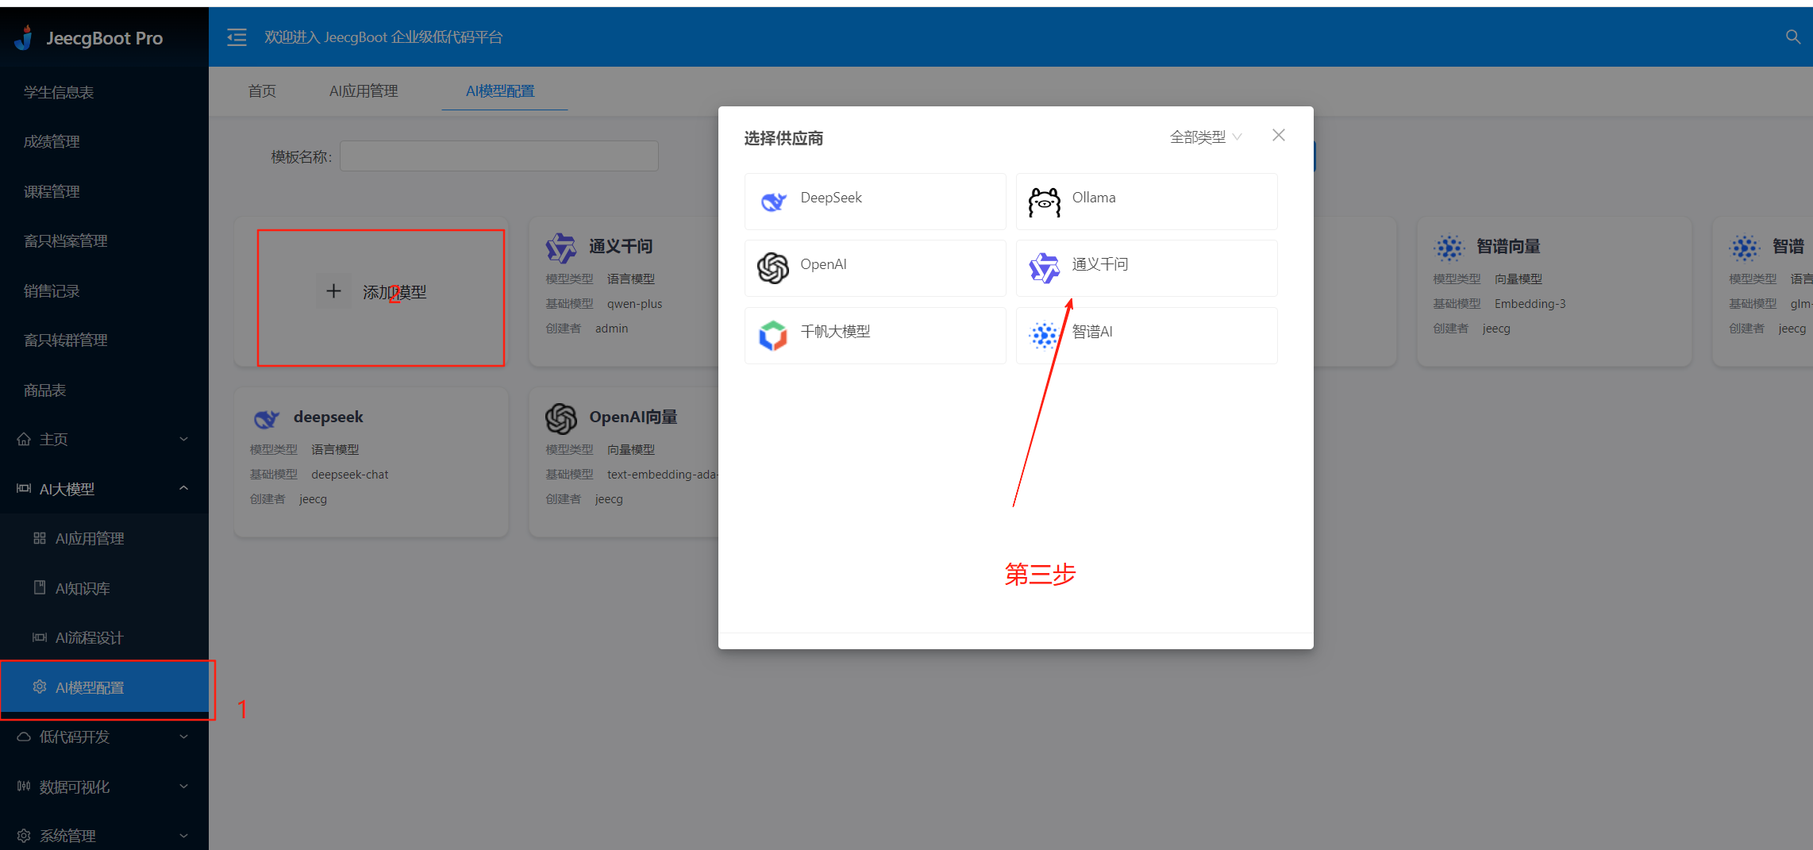Click the gear icon beside AI模型配置
This screenshot has width=1813, height=850.
(x=40, y=687)
